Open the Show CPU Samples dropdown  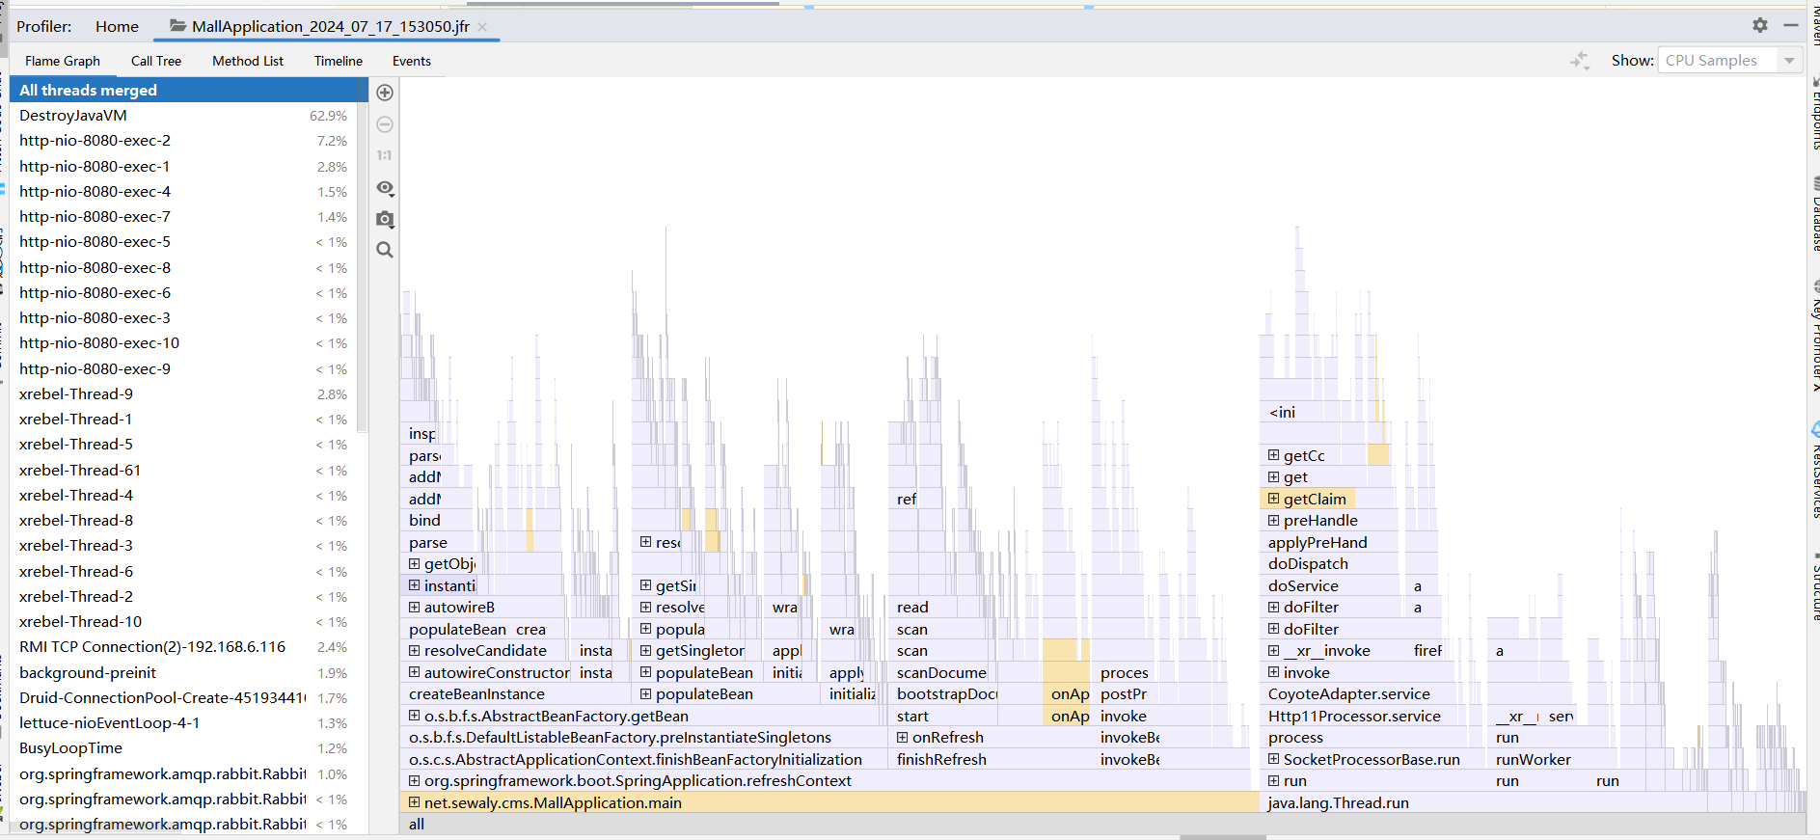pyautogui.click(x=1729, y=60)
